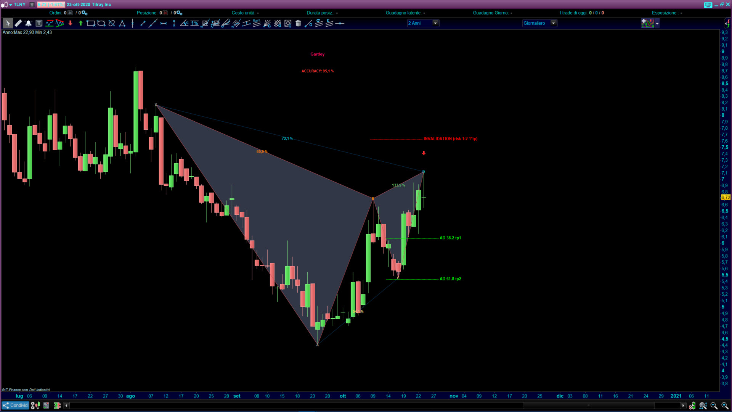Expand the indicators add-chart arrow
This screenshot has width=732, height=412.
click(657, 24)
